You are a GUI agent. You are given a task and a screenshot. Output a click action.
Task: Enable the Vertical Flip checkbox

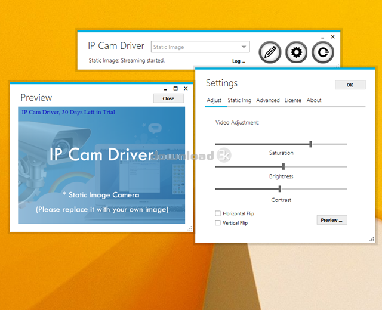click(218, 223)
